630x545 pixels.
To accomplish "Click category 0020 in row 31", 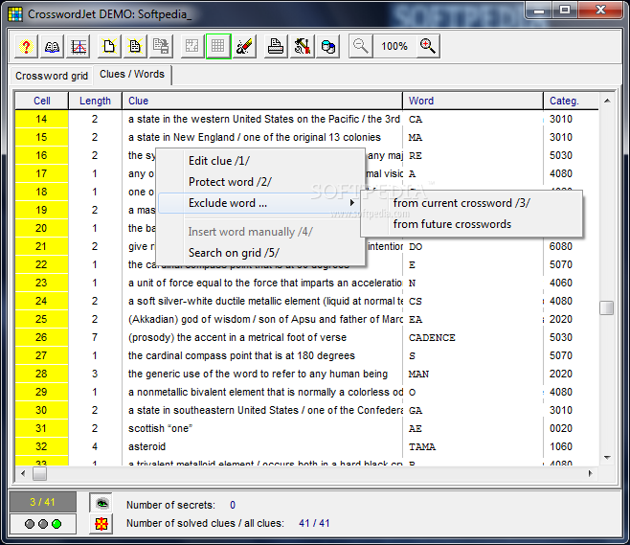I will pyautogui.click(x=561, y=428).
